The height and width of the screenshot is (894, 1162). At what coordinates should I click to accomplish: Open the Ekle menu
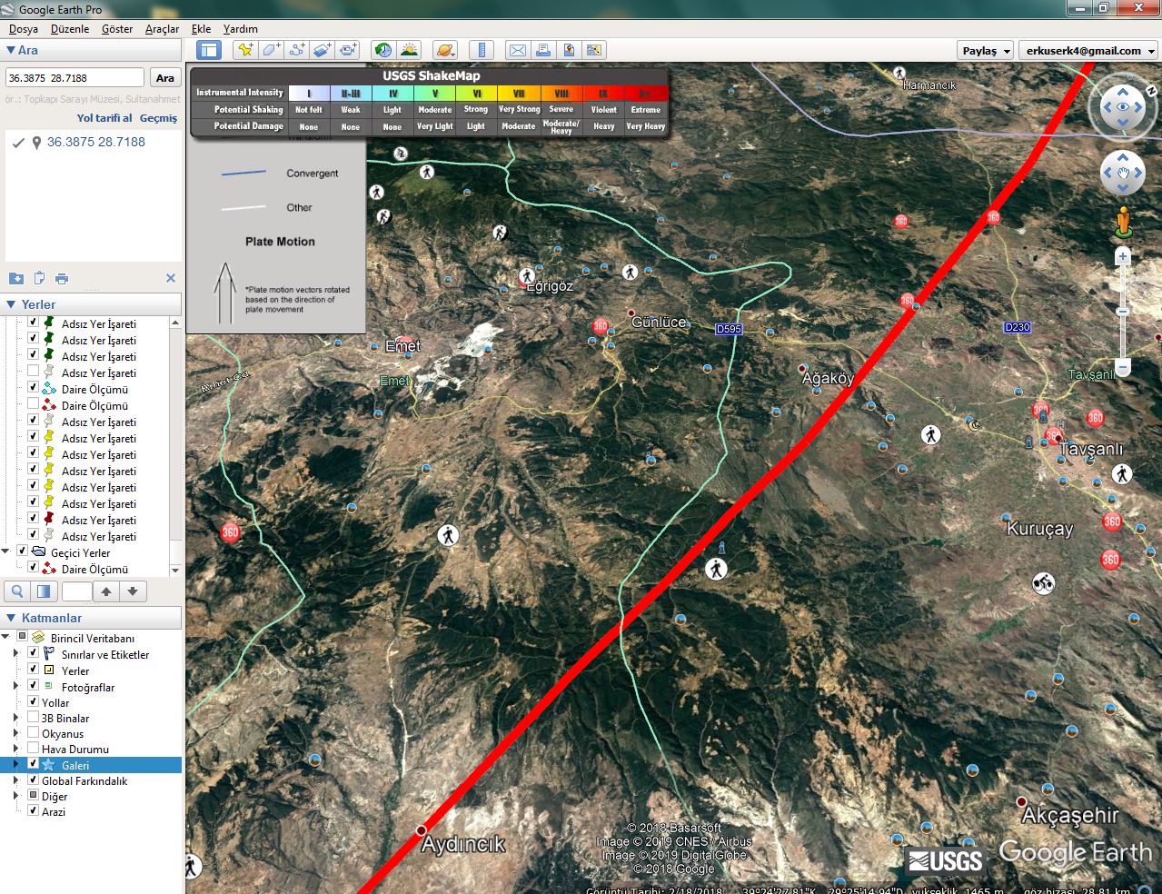coord(201,29)
